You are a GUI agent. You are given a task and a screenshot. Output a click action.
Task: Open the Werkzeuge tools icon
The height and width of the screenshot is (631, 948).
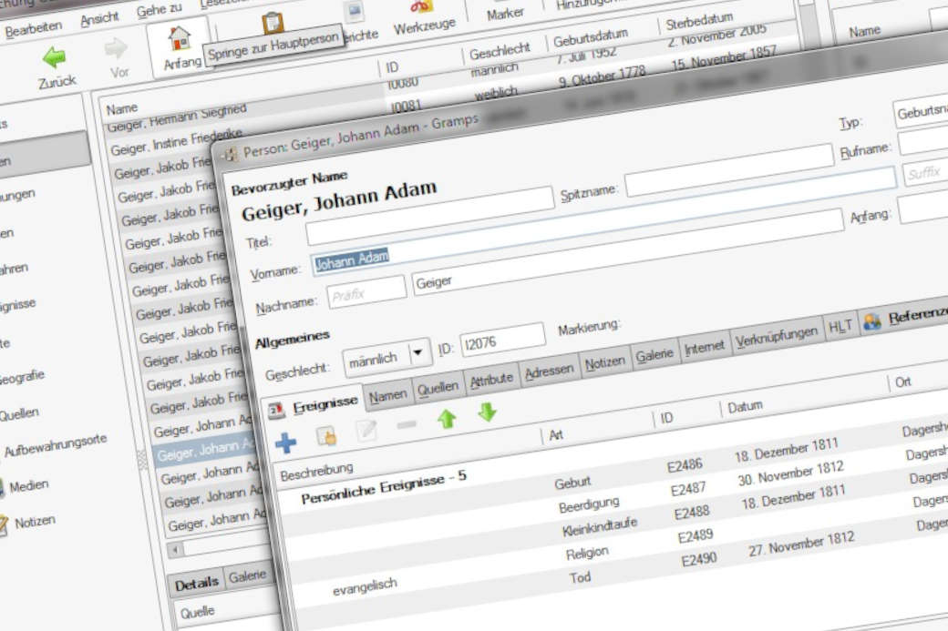[425, 8]
